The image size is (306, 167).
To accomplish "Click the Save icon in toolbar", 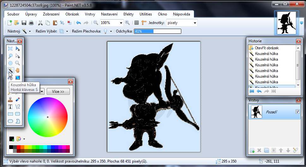I will click(x=24, y=23).
